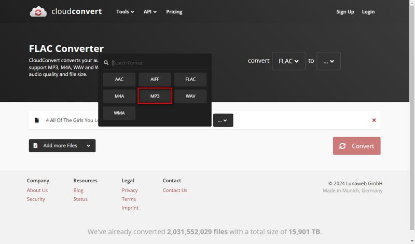Open the Tools menu

click(125, 11)
